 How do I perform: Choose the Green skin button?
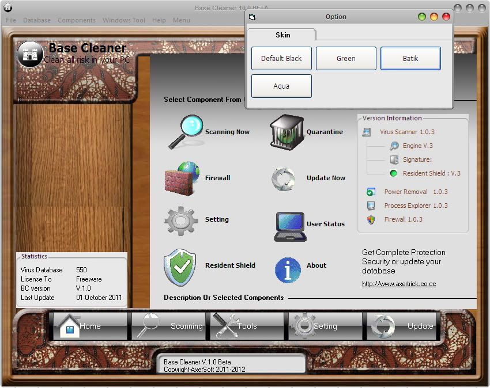346,59
